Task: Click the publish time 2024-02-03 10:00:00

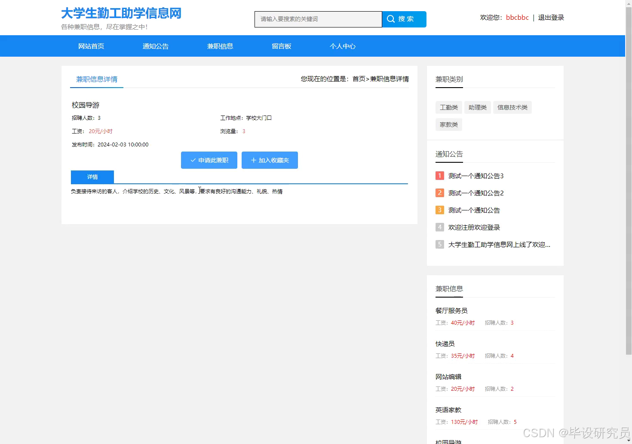Action: point(123,145)
